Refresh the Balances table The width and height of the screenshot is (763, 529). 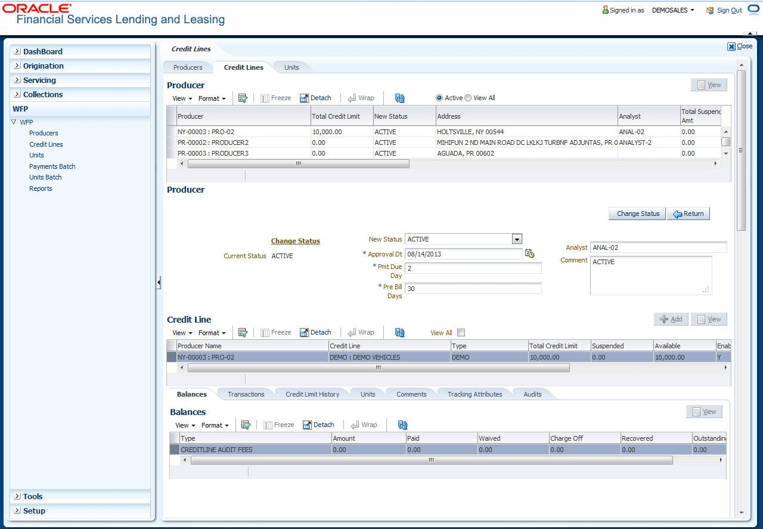tap(402, 425)
